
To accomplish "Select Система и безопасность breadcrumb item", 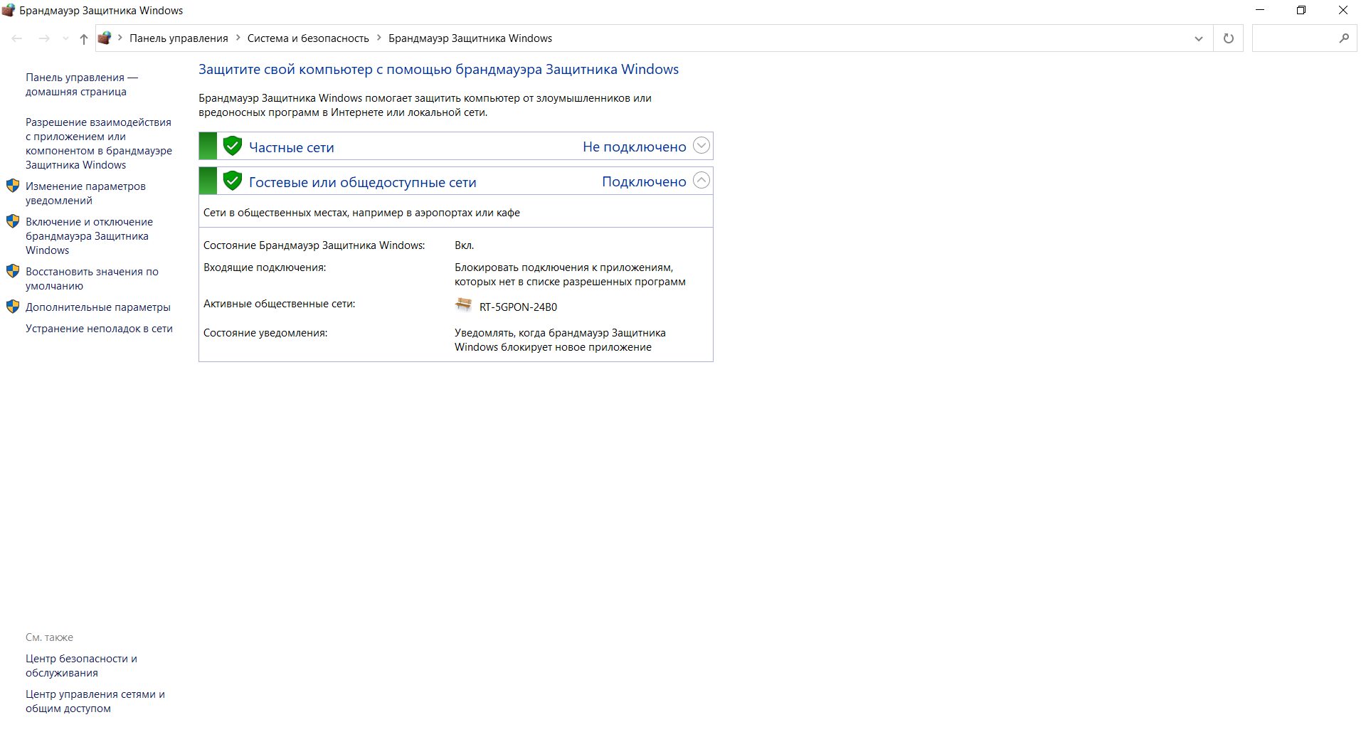I will pyautogui.click(x=308, y=38).
